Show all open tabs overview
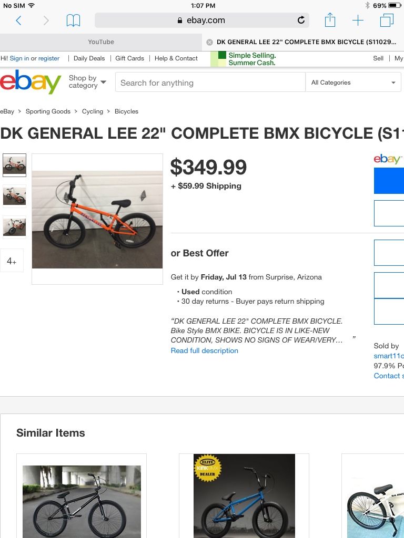The width and height of the screenshot is (404, 538). [x=387, y=20]
